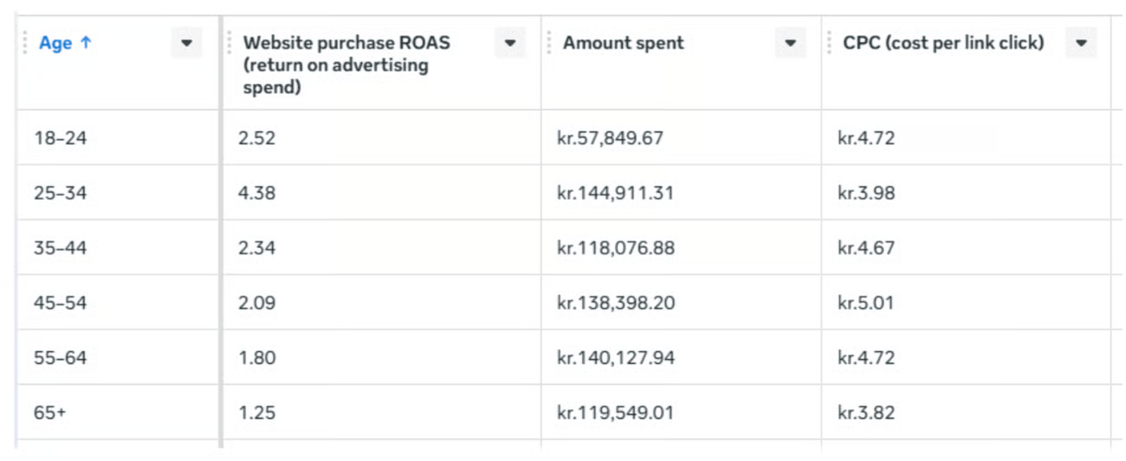Click the drag grip on the ROAS column
1126x461 pixels.
coord(230,43)
